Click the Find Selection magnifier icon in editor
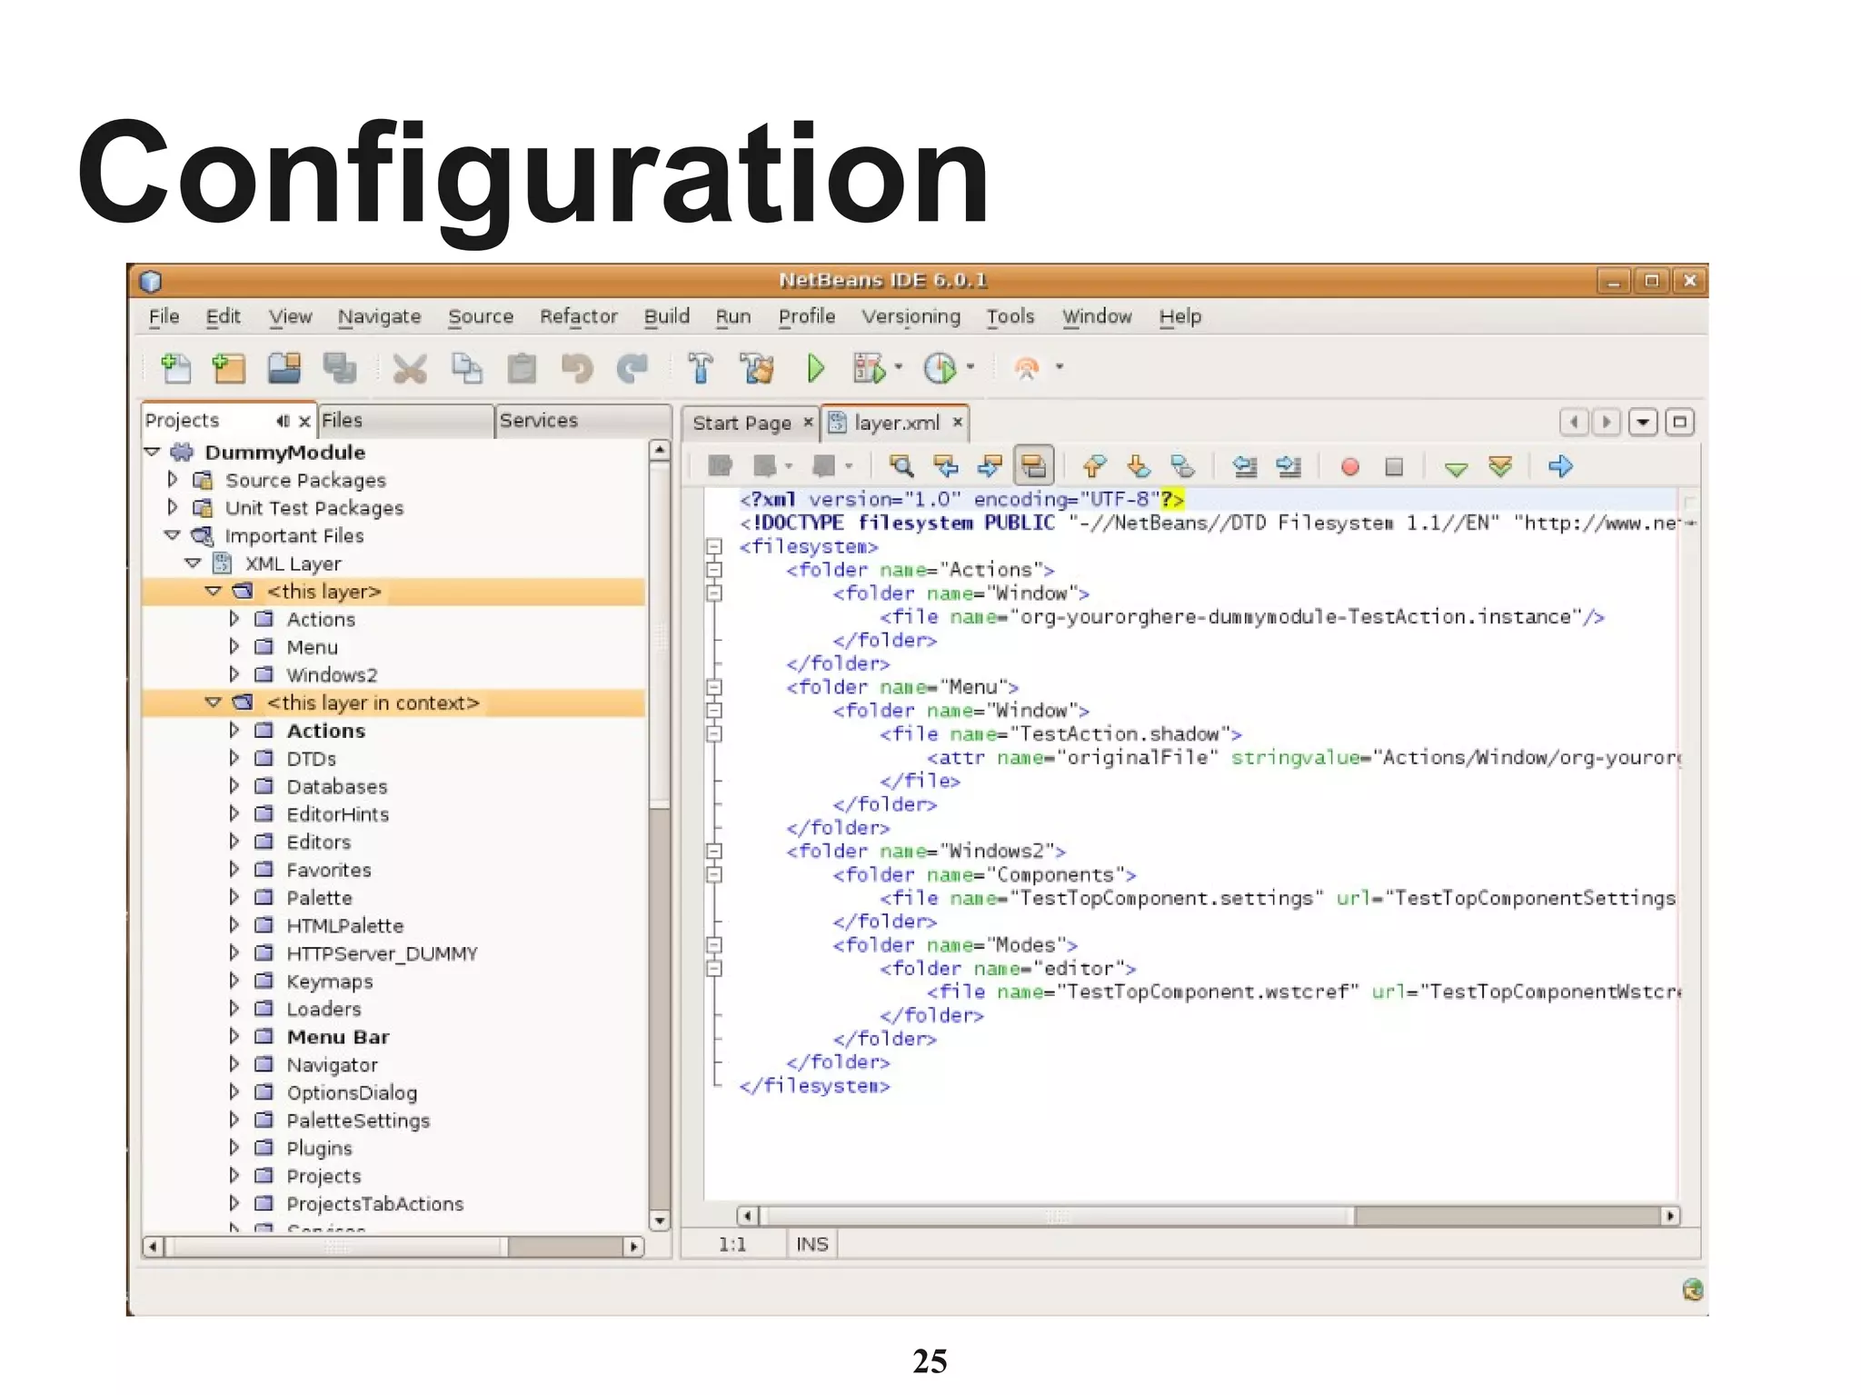The width and height of the screenshot is (1861, 1395). [901, 466]
